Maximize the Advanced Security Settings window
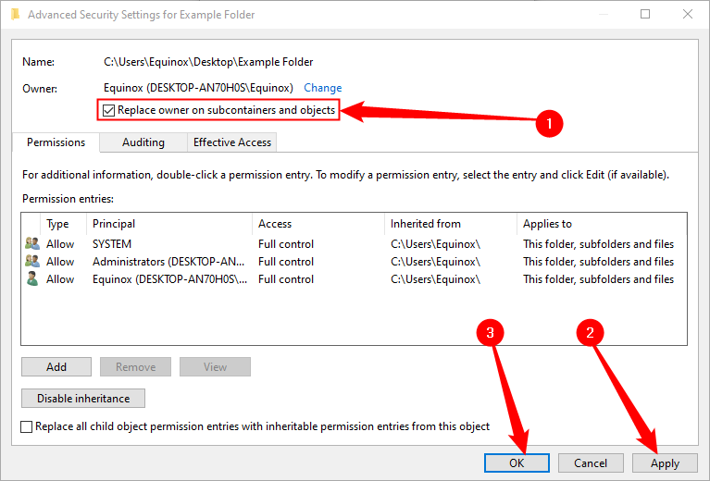 tap(645, 15)
